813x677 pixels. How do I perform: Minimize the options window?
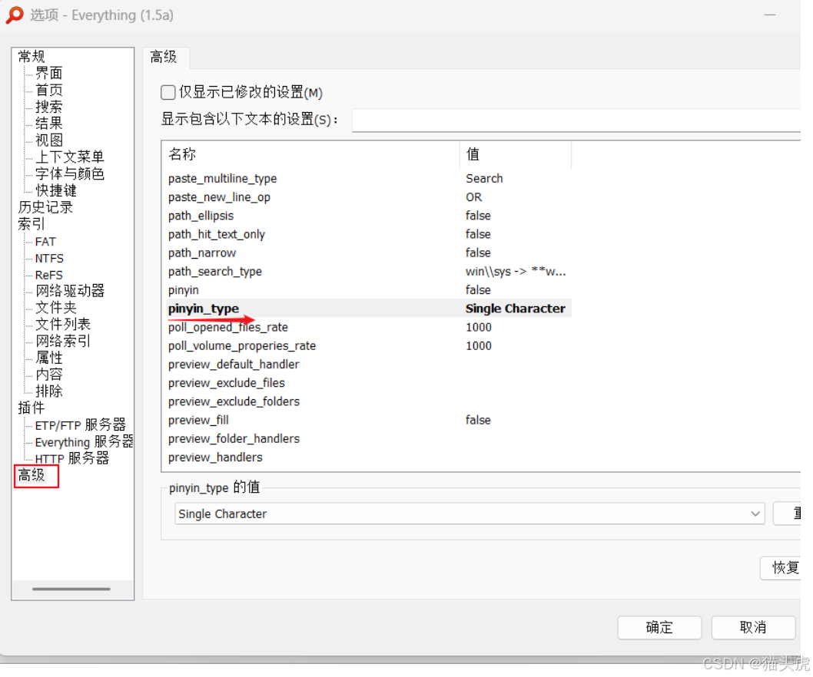tap(770, 15)
